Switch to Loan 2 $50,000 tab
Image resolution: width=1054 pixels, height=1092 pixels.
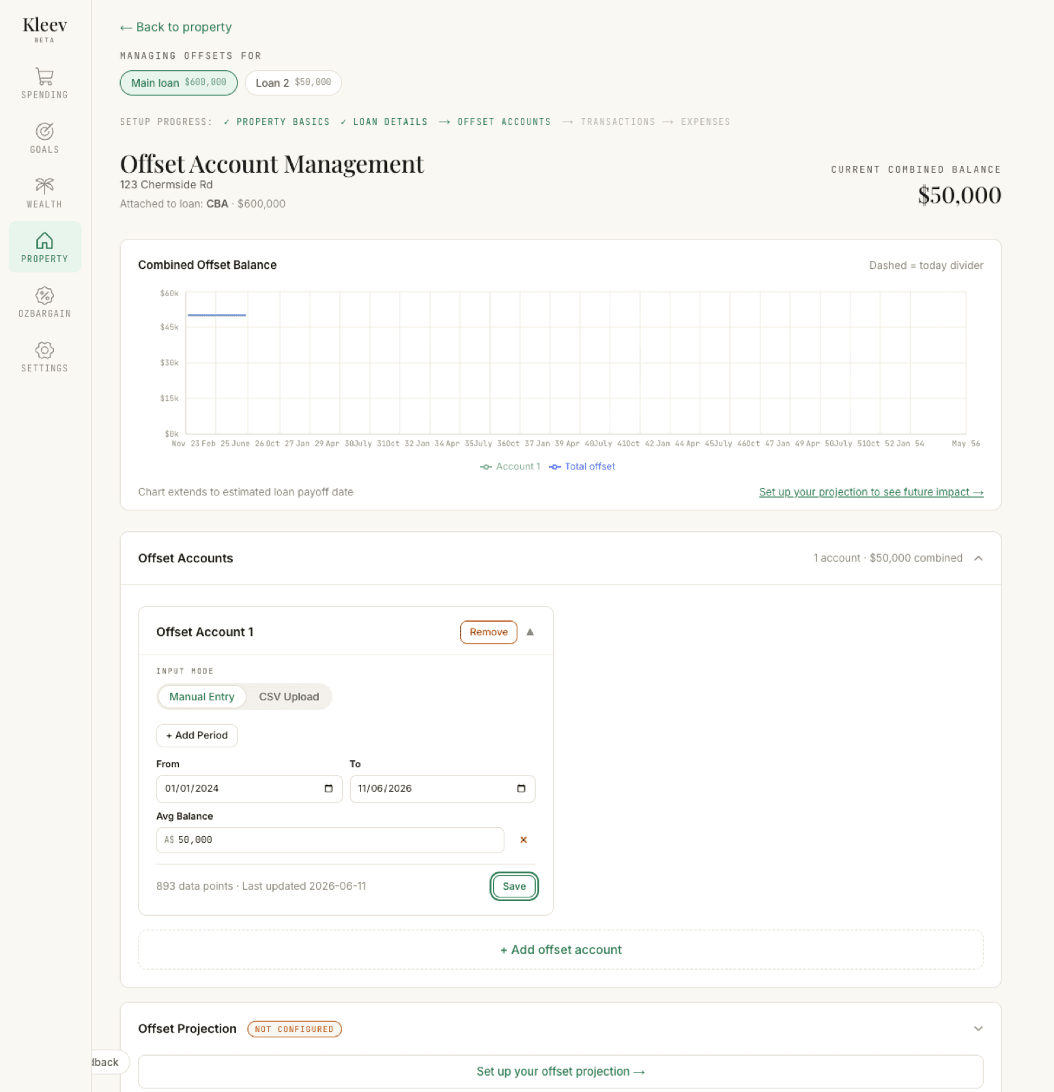tap(294, 83)
